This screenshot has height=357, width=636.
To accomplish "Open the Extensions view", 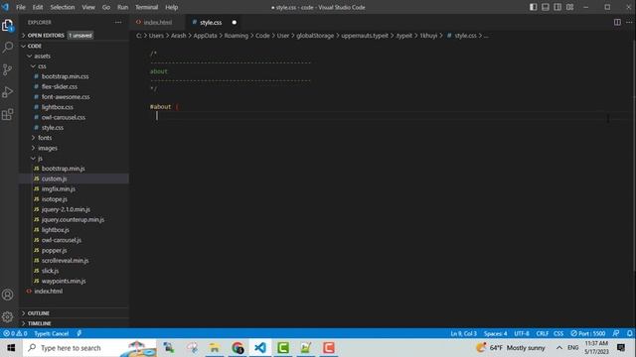I will coord(7,114).
